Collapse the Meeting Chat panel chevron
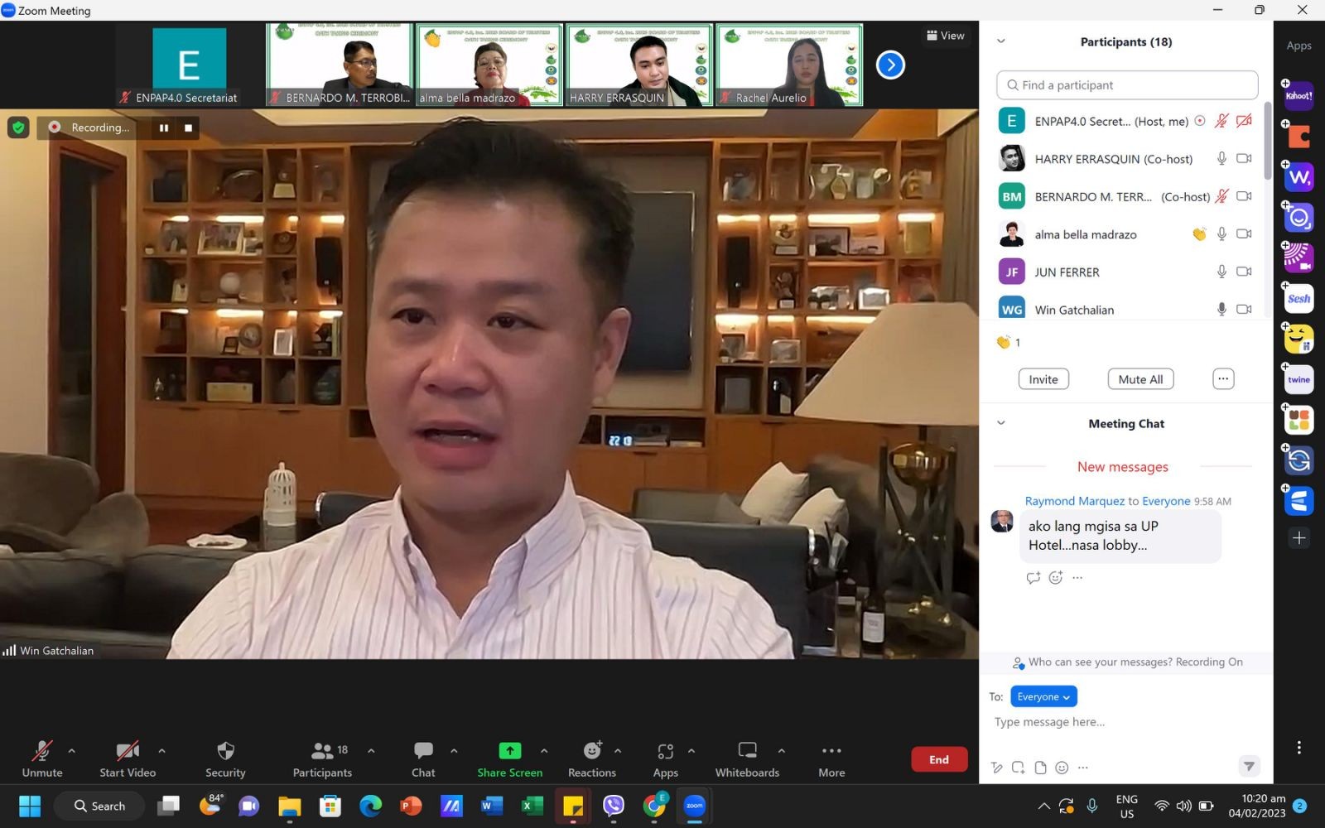 click(x=1000, y=422)
